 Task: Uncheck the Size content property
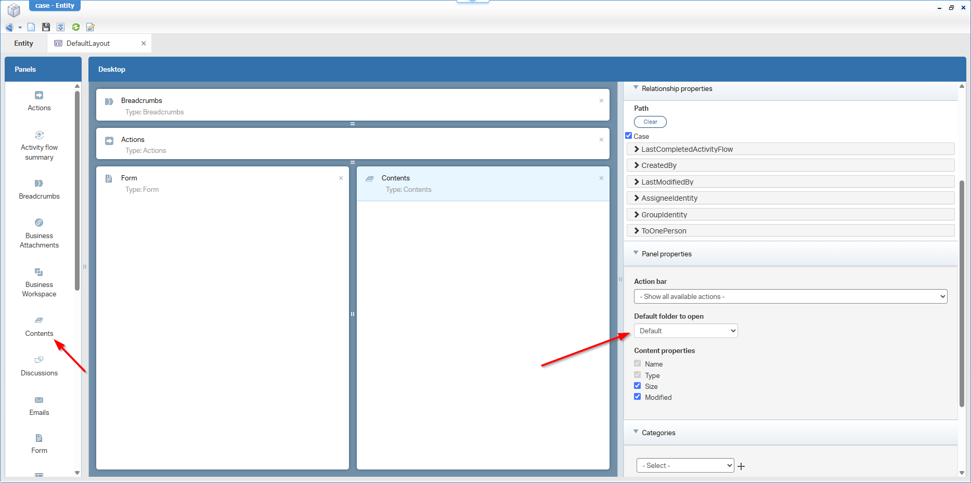point(637,386)
